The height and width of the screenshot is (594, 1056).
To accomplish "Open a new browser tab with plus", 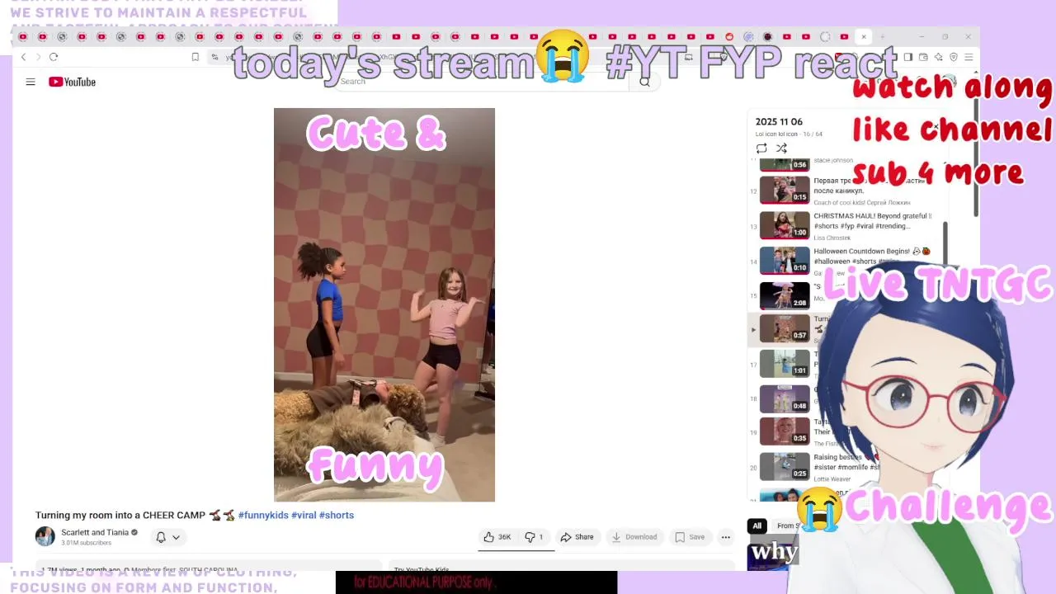I will tap(882, 37).
